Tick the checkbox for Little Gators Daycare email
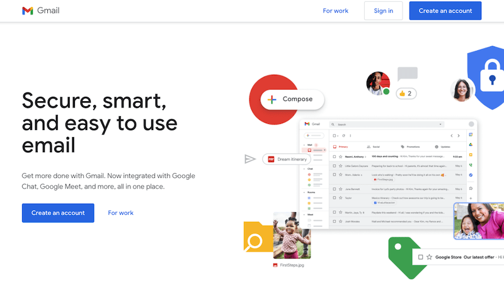 (335, 166)
